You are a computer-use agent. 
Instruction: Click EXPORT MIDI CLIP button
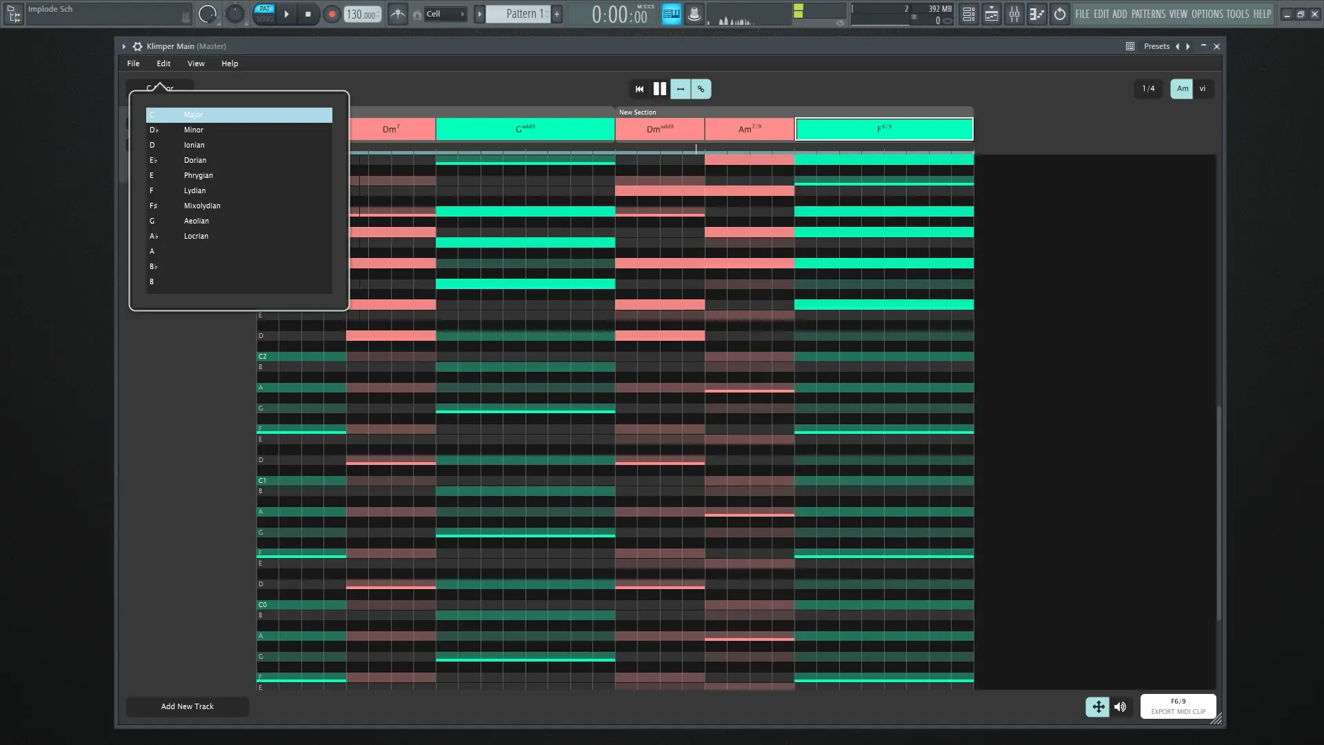tap(1178, 706)
